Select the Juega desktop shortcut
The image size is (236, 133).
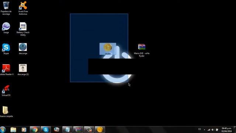tap(6, 28)
